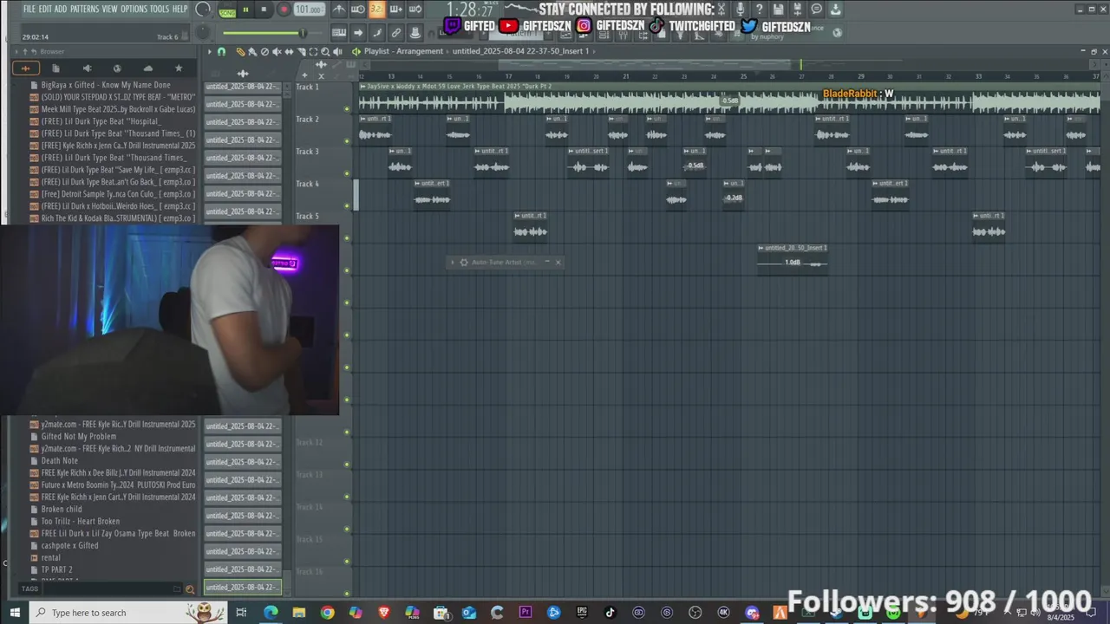Viewport: 1110px width, 624px height.
Task: Select 'Too Trillz - Heart Broken' file
Action: 81,522
